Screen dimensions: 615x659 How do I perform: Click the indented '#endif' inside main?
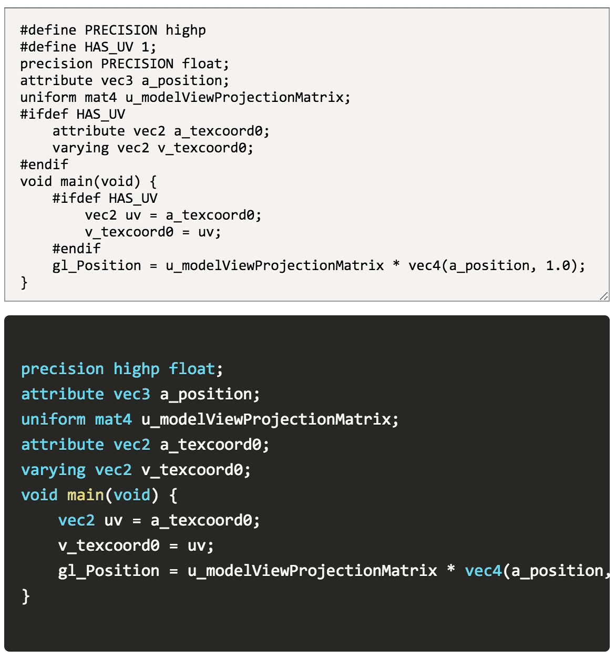coord(76,249)
